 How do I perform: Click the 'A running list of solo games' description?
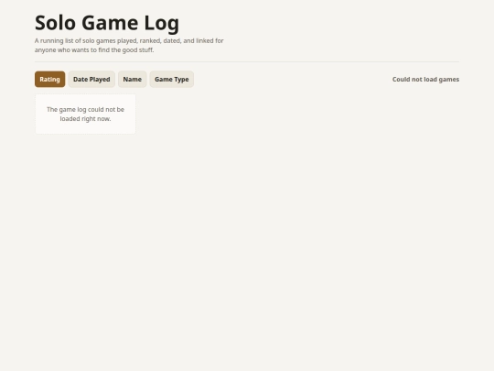pyautogui.click(x=129, y=45)
